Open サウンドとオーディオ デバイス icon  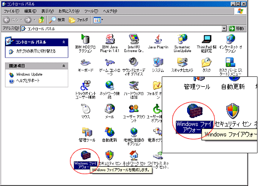tap(133, 62)
